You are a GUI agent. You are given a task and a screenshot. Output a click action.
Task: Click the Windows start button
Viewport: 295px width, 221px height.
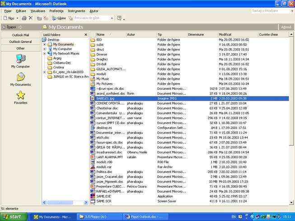(x=14, y=217)
